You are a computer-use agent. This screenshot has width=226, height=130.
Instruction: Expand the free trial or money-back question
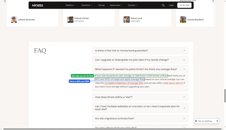click(140, 50)
